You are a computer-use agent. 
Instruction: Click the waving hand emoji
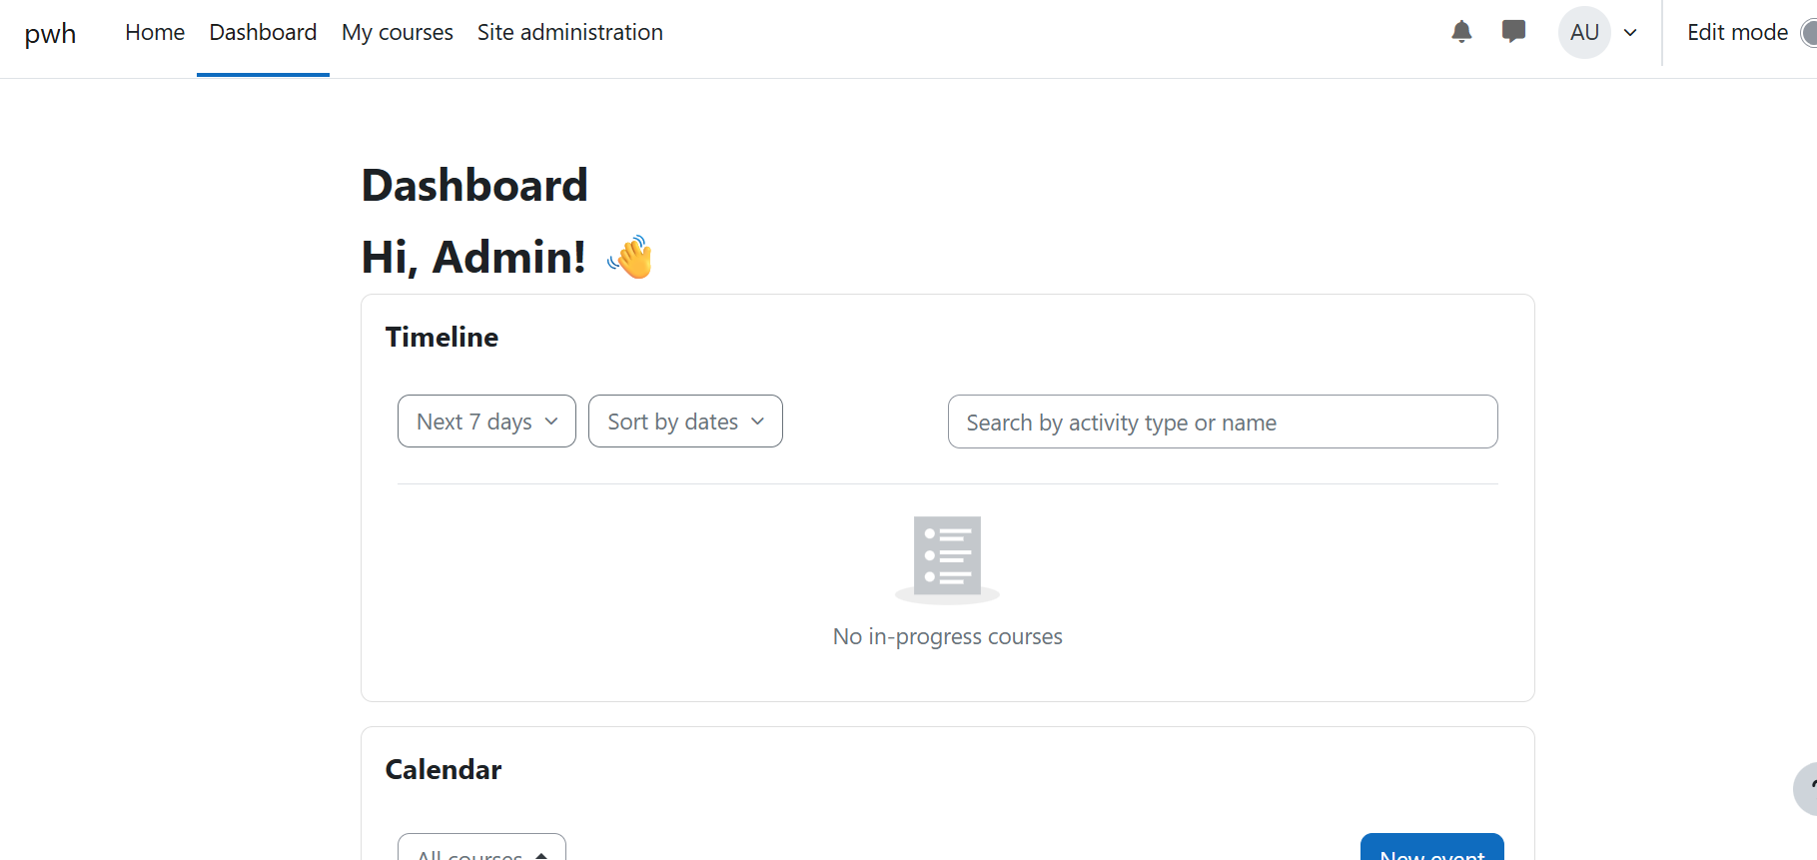click(x=630, y=257)
